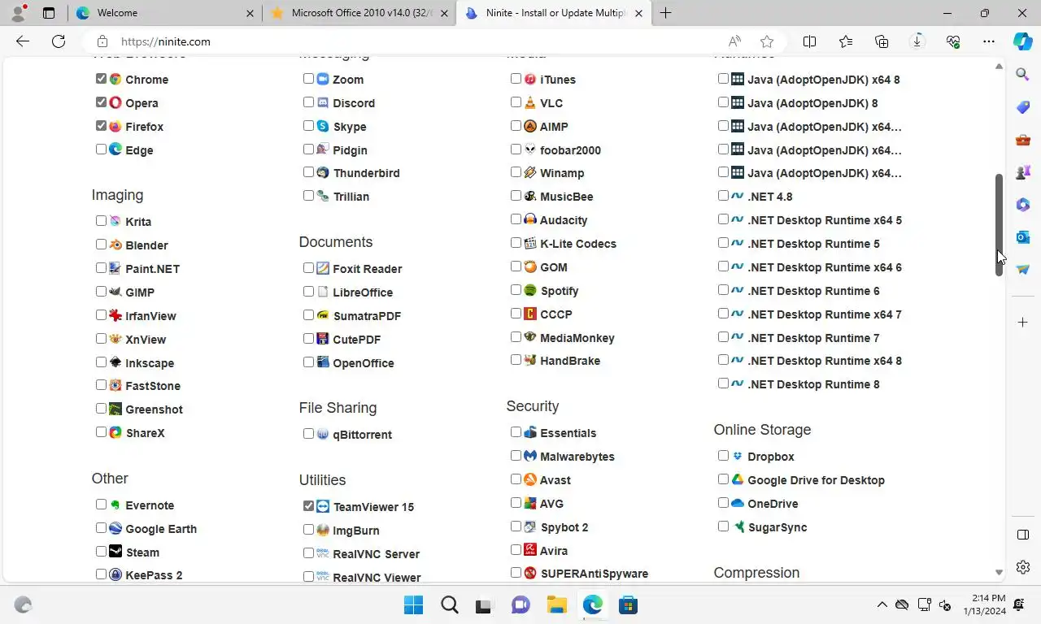The width and height of the screenshot is (1041, 624).
Task: Select the LibreOffice checkbox
Action: [308, 292]
